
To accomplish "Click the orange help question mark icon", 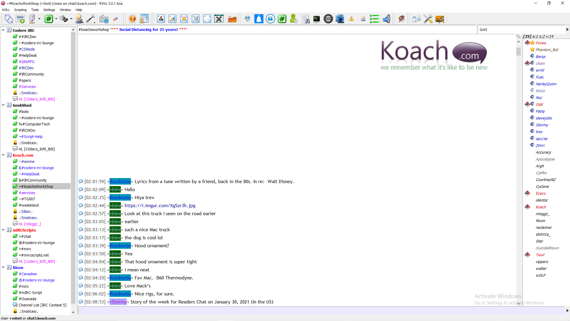I will click(x=132, y=19).
